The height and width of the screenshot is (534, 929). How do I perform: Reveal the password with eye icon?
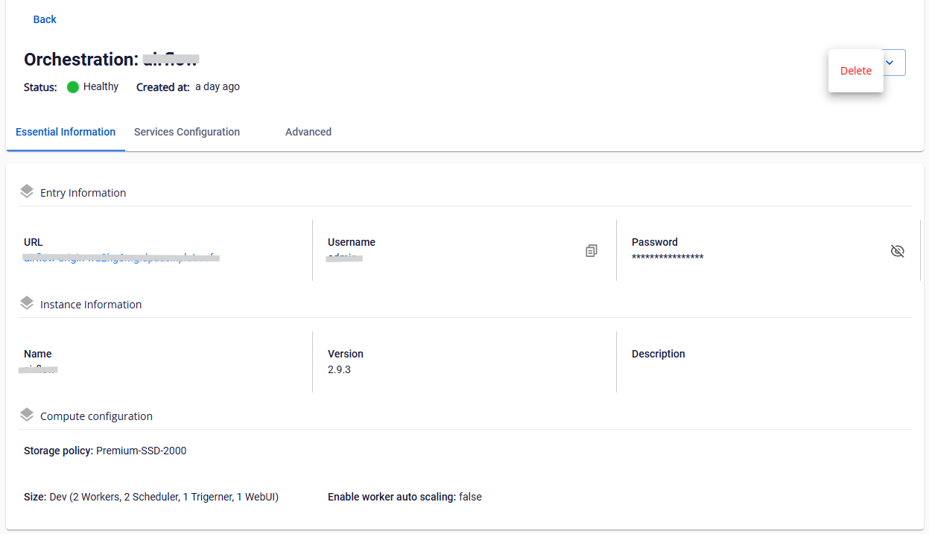[x=898, y=251]
